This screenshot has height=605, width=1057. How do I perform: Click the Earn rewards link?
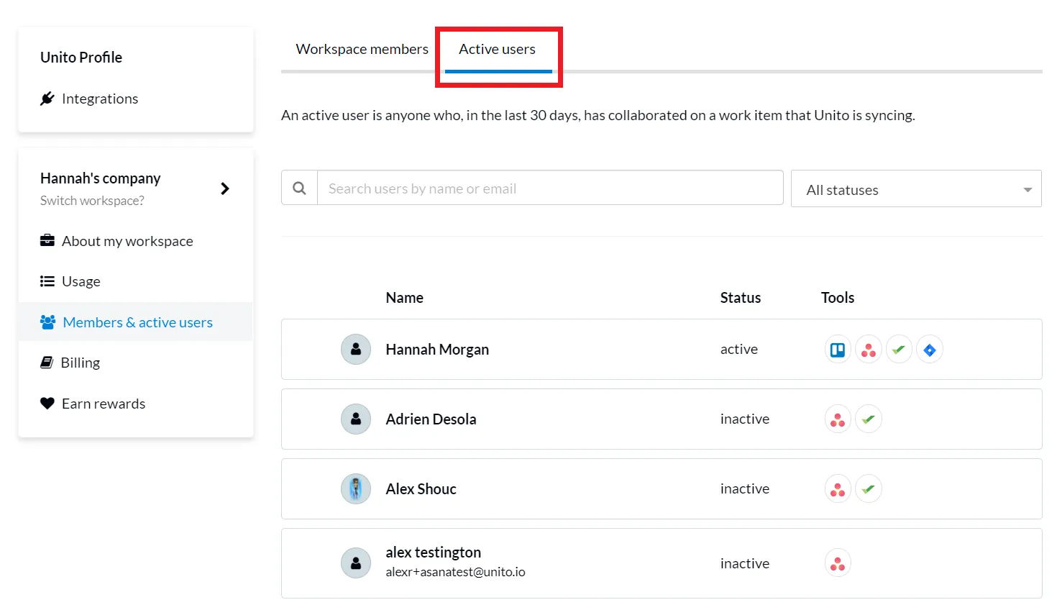point(103,404)
